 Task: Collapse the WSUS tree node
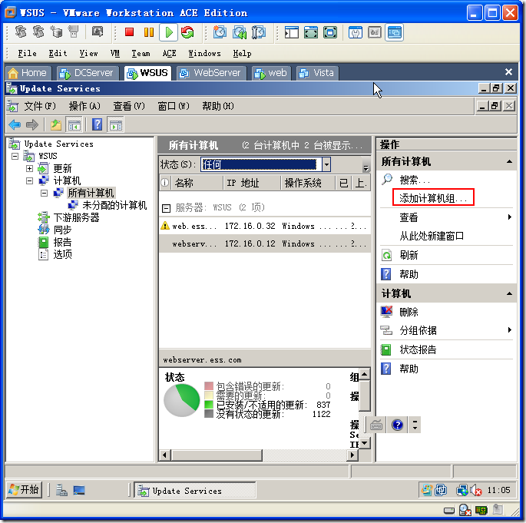click(15, 156)
